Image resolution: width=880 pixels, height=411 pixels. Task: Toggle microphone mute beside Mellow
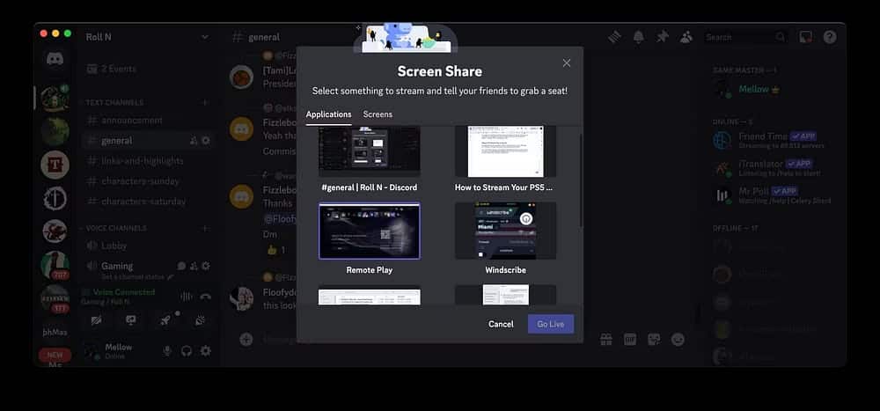coord(167,351)
